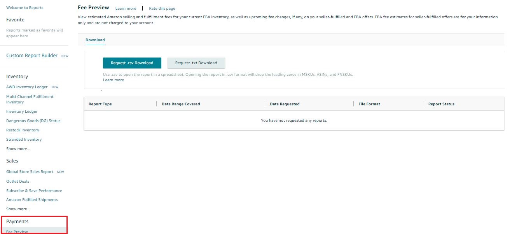Click Welcome to Reports link
This screenshot has height=234, width=517.
point(24,7)
